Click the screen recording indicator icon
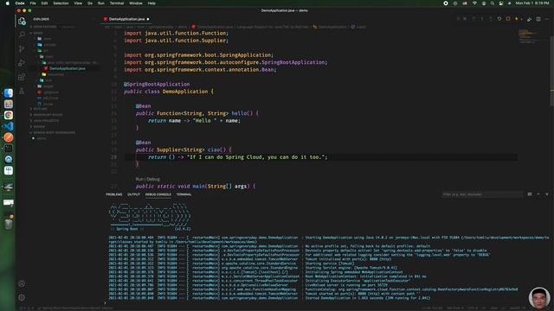This screenshot has width=554, height=311. pyautogui.click(x=446, y=3)
